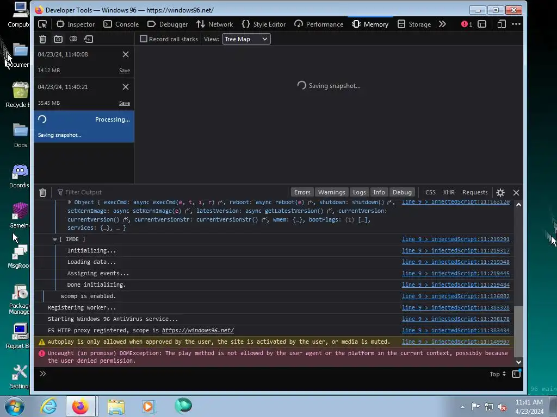This screenshot has height=417, width=557.
Task: Open the Style Editor tab
Action: point(264,24)
